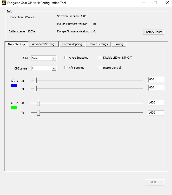Image resolution: width=172 pixels, height=195 pixels.
Task: Expand the CPI Levels dropdown
Action: coord(54,68)
